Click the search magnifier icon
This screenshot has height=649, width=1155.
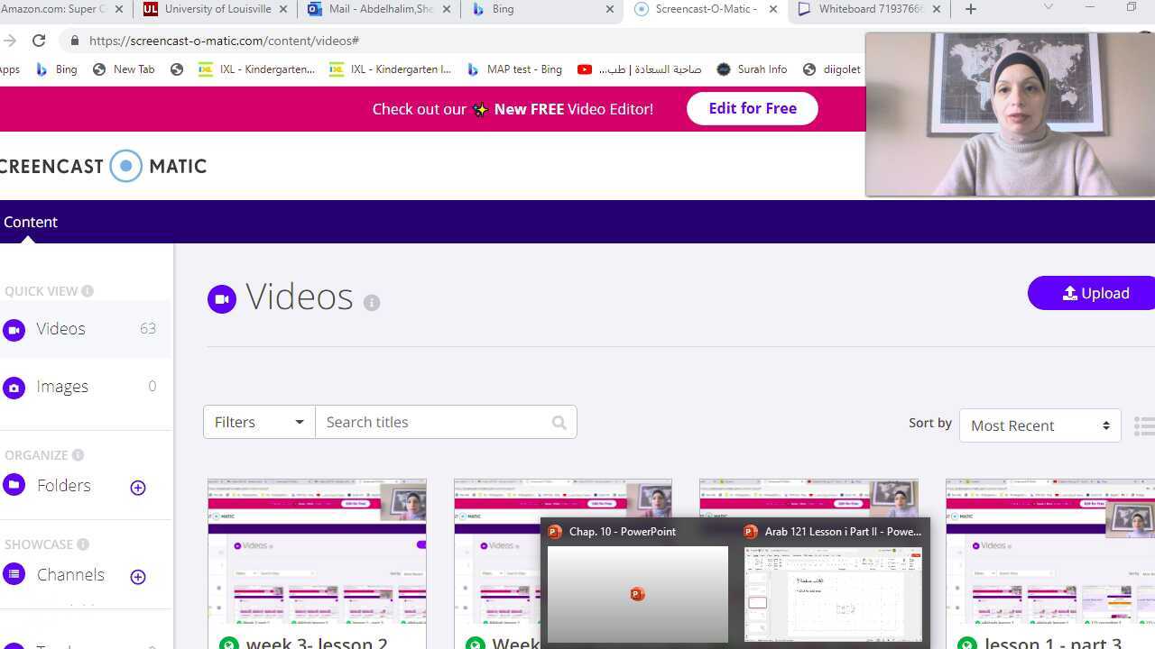pyautogui.click(x=559, y=423)
